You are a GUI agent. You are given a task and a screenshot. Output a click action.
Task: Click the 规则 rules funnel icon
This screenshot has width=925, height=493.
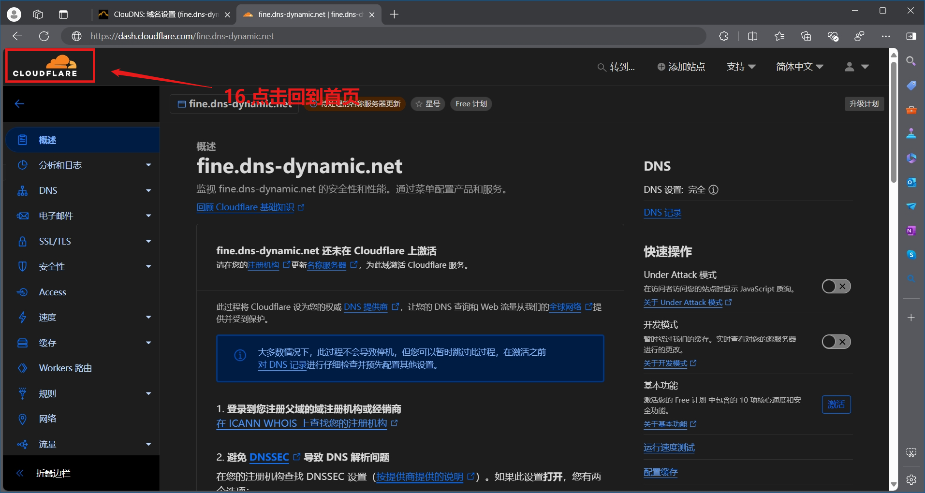click(22, 393)
